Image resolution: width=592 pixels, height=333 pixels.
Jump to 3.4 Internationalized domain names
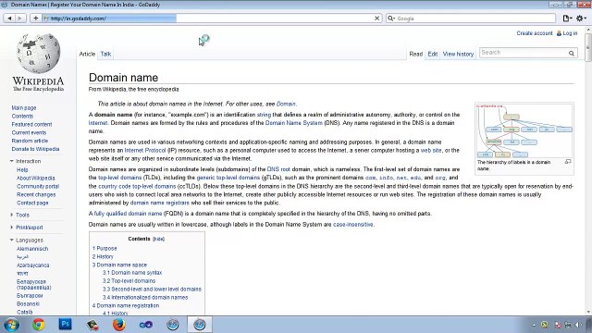(x=145, y=298)
